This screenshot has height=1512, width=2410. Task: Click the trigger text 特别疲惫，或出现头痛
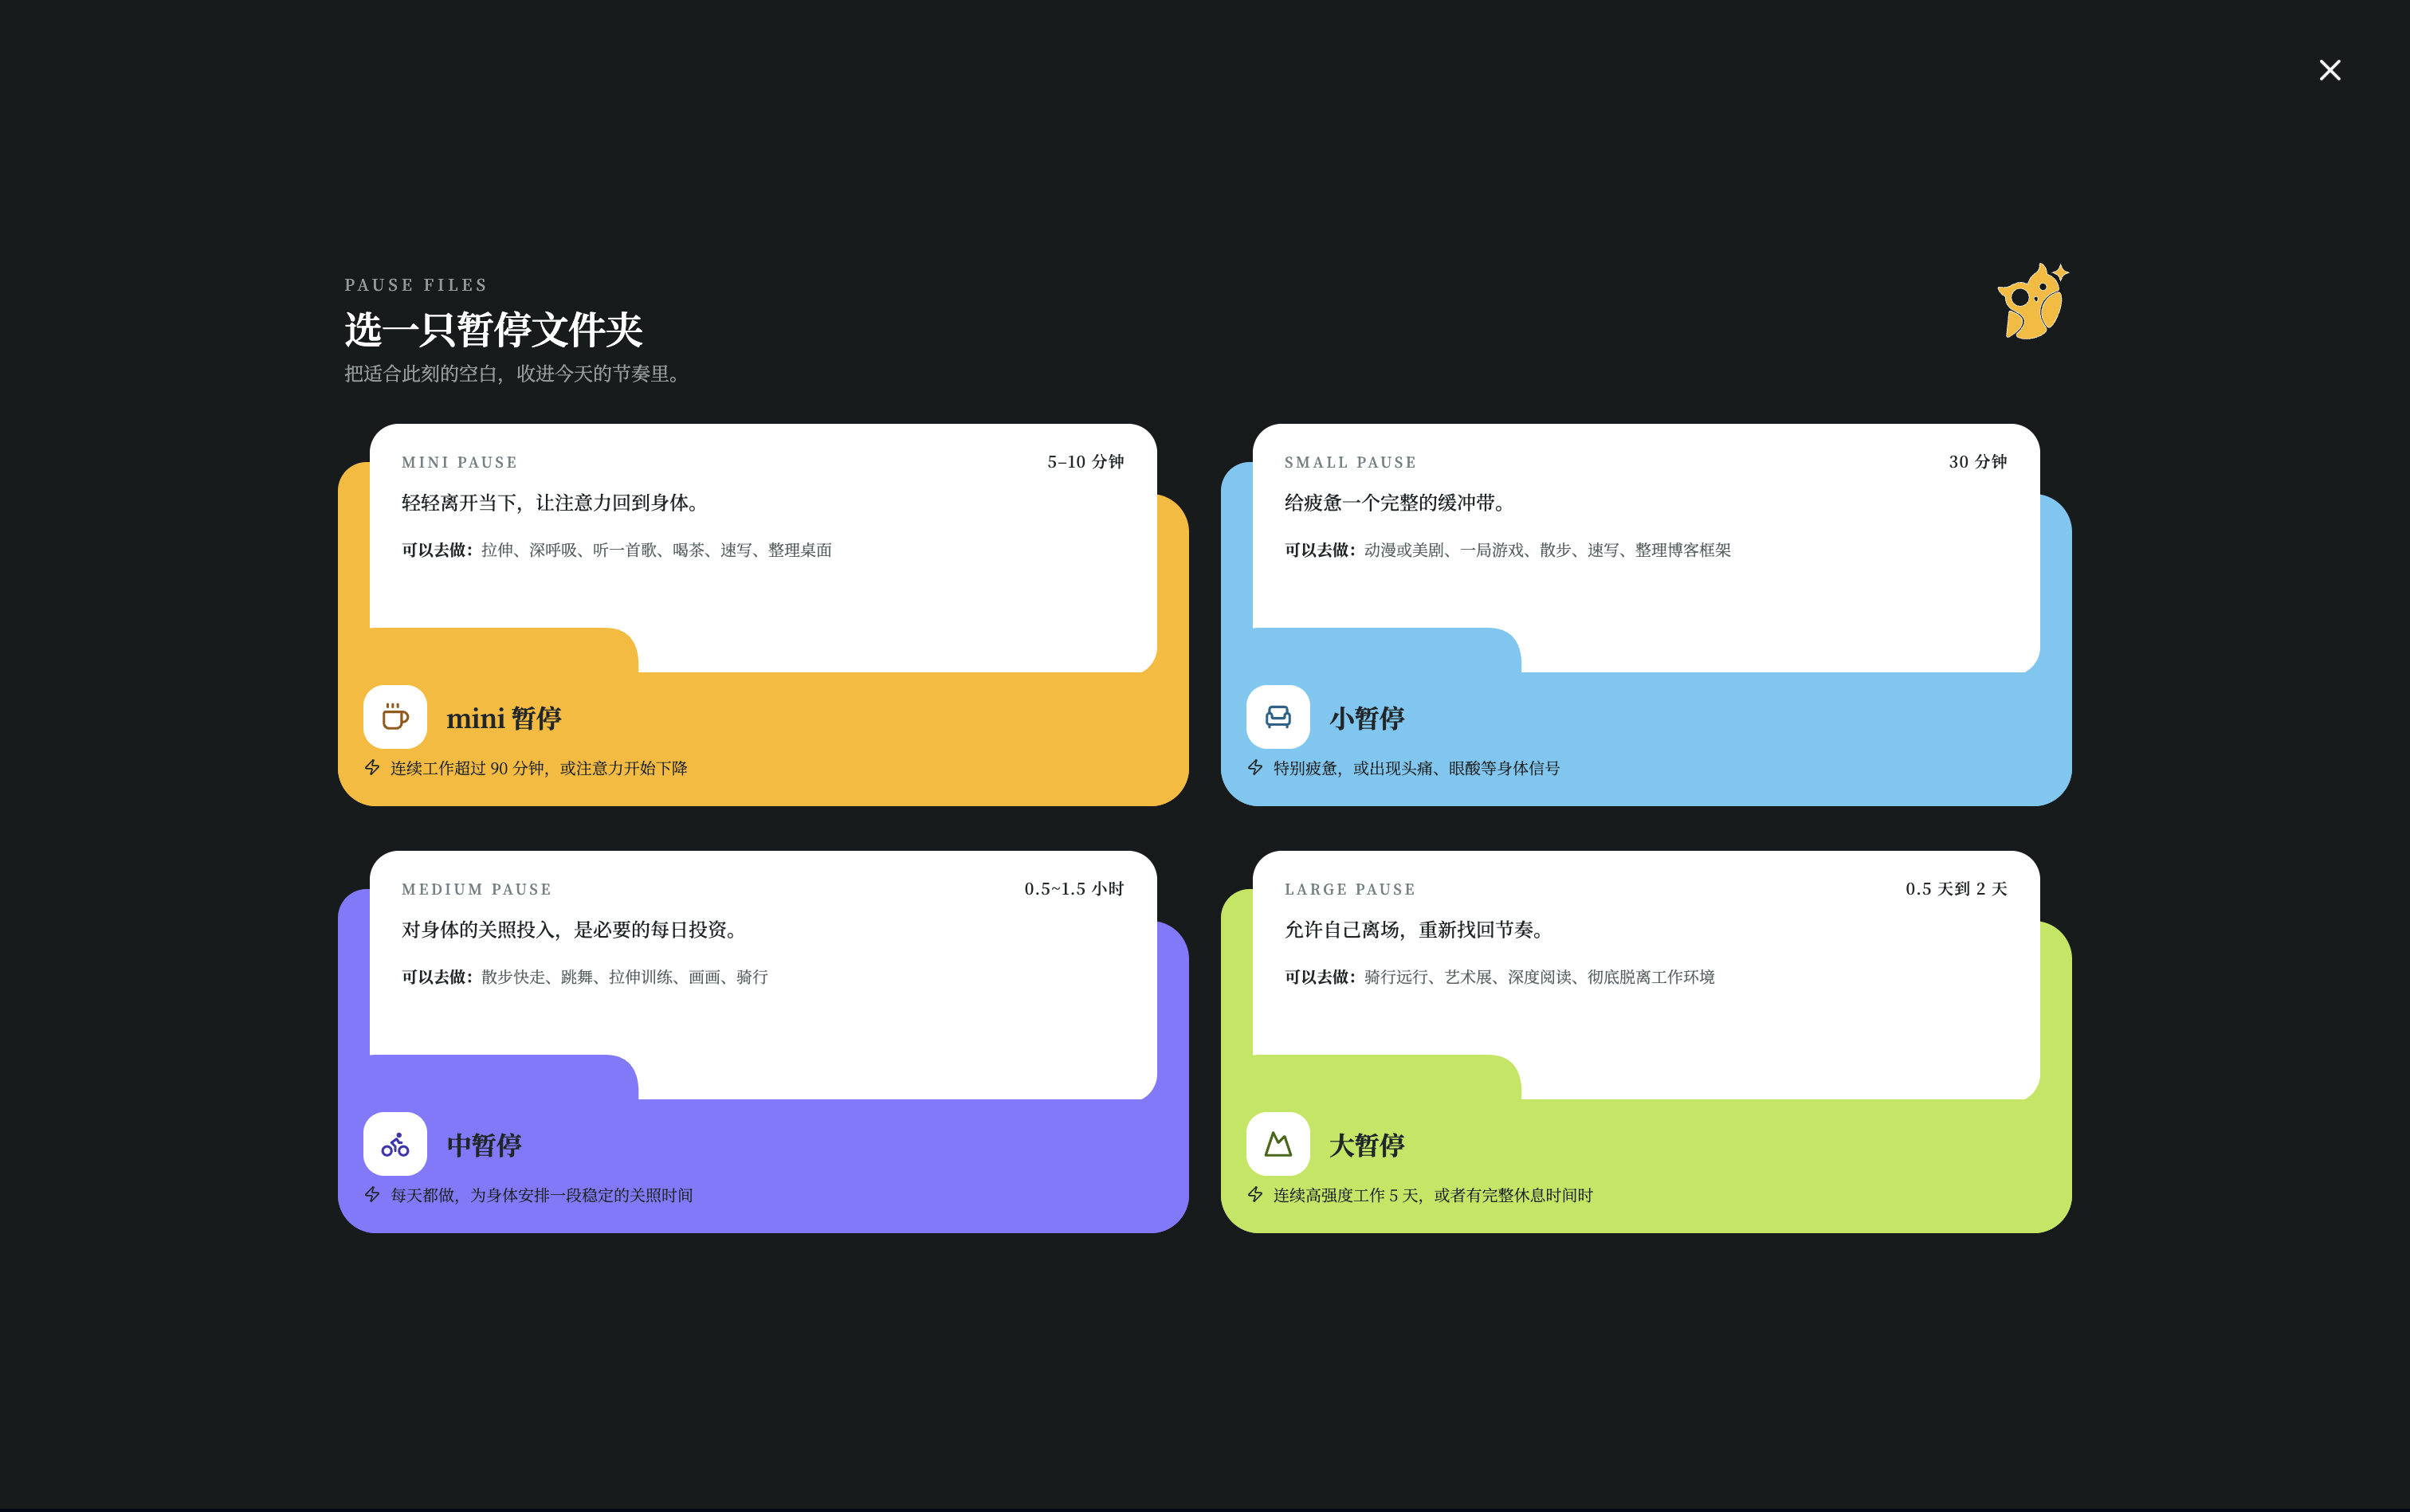pos(1416,768)
